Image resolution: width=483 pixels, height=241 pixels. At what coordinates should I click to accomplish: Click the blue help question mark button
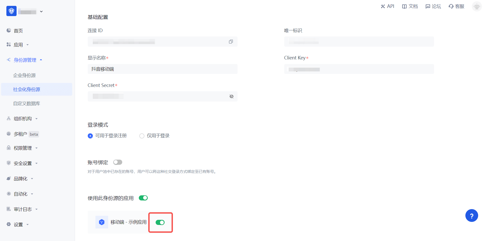[x=472, y=216]
